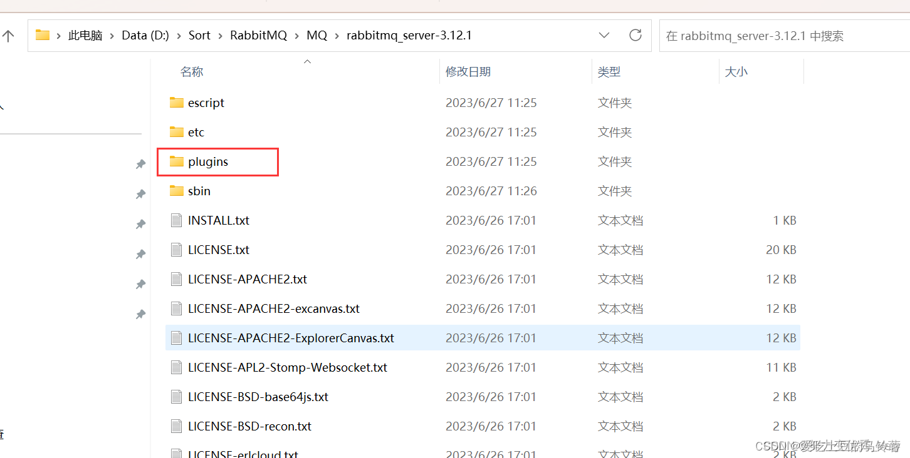
Task: Click MQ breadcrumb segment
Action: [x=316, y=36]
